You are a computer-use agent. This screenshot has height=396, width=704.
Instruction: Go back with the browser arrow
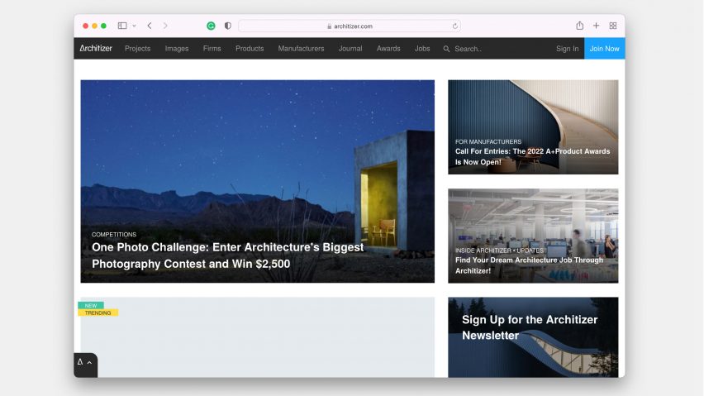tap(150, 26)
